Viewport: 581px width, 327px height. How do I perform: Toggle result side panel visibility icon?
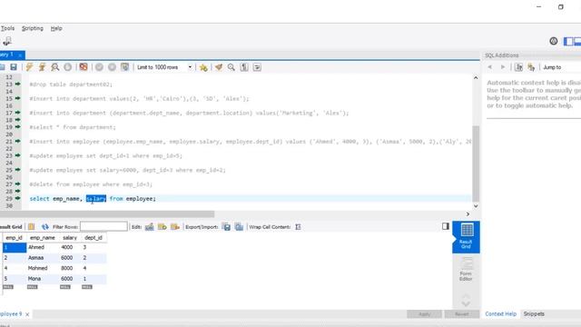pos(446,226)
